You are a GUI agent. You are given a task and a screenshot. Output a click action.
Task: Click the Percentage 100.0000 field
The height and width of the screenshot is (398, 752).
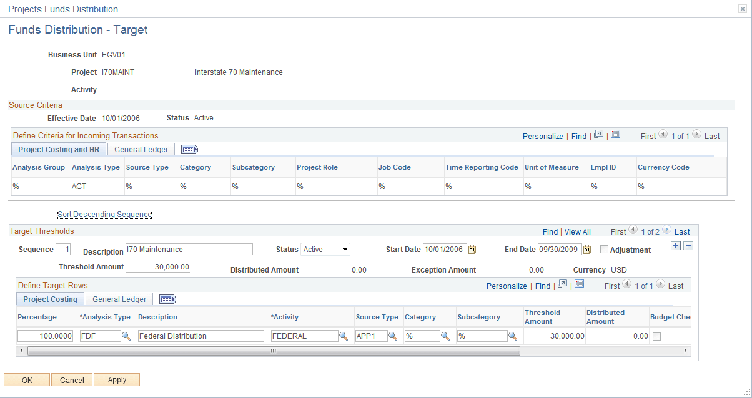(45, 336)
